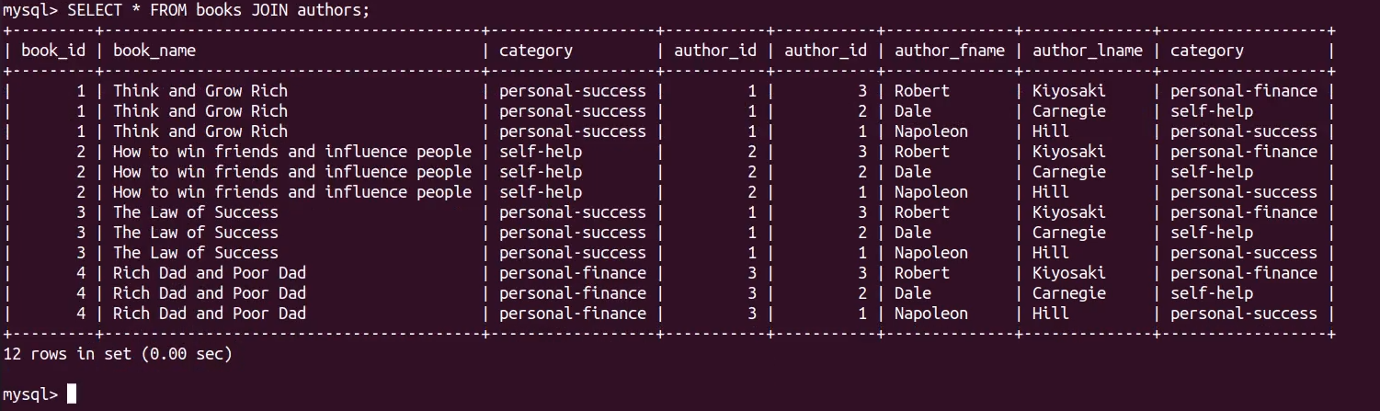Click the left author_id column header
The width and height of the screenshot is (1380, 411).
tap(715, 51)
